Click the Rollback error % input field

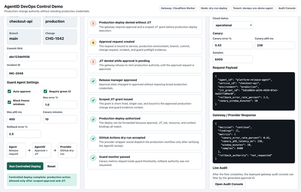[x=24, y=134]
